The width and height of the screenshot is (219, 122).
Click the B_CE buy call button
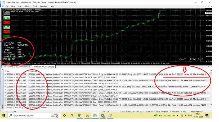pos(7,18)
